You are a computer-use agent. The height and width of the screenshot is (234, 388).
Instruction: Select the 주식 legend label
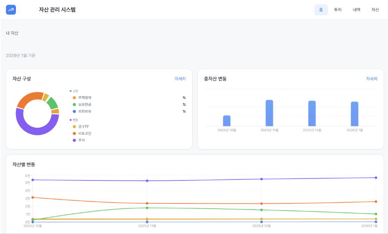click(x=81, y=140)
